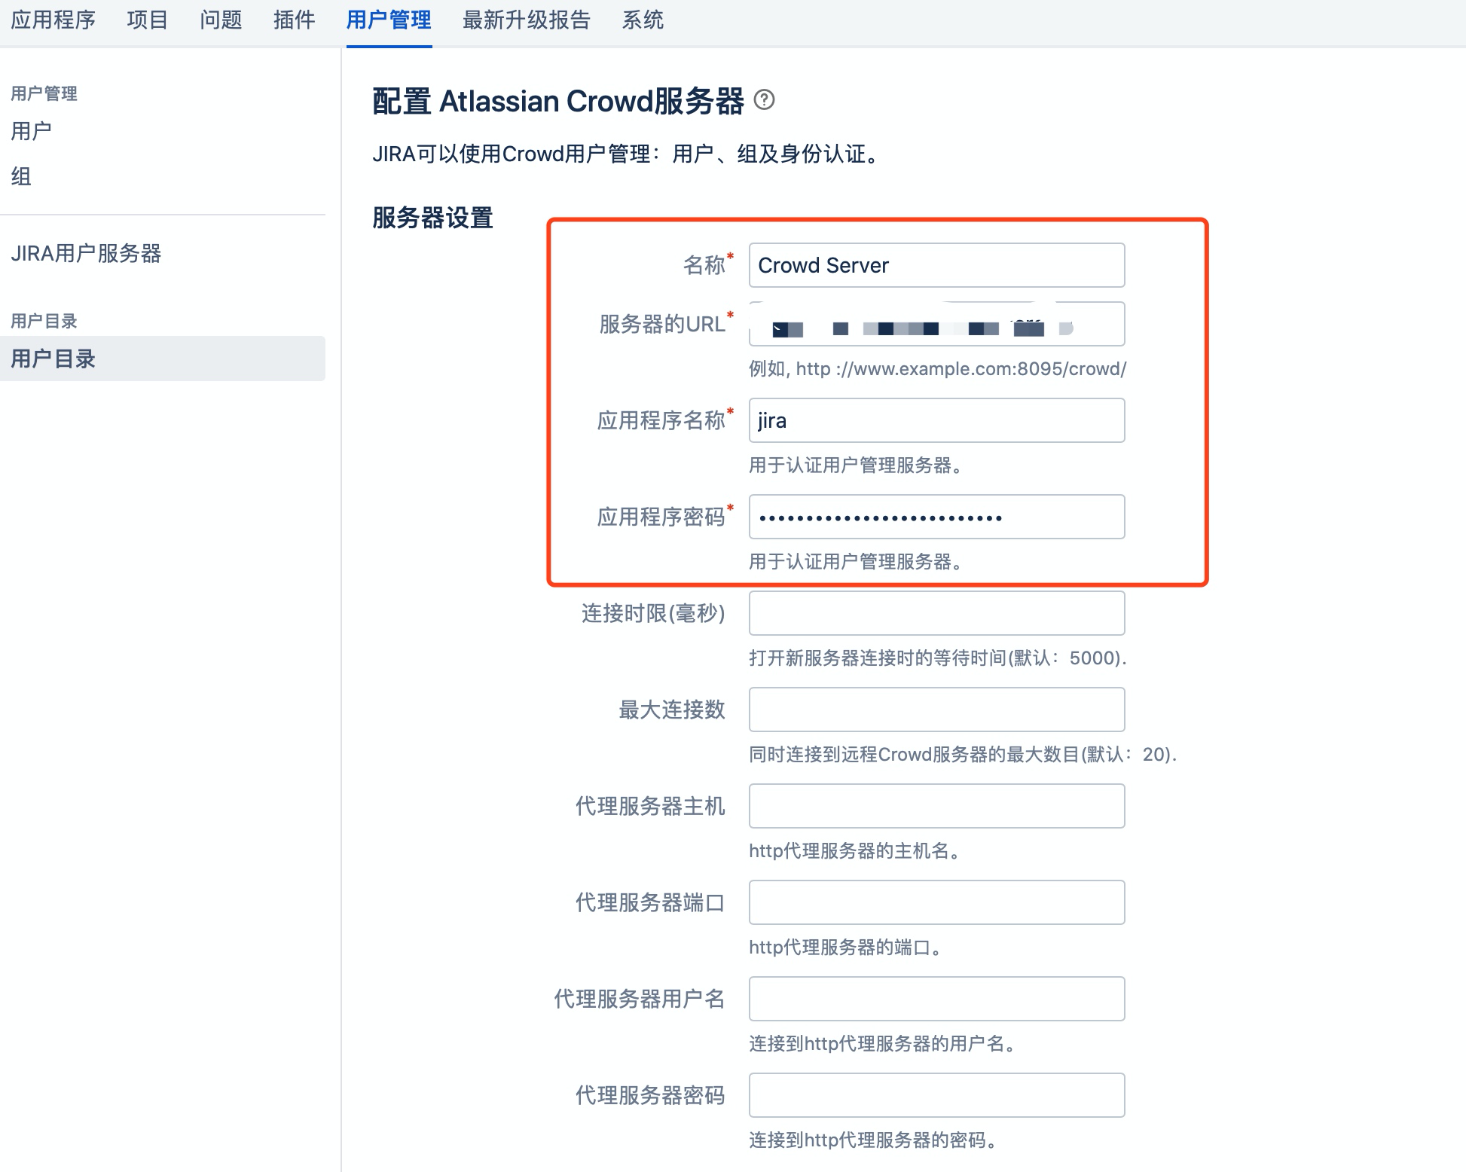
Task: Open the 项目 menu
Action: (x=147, y=20)
